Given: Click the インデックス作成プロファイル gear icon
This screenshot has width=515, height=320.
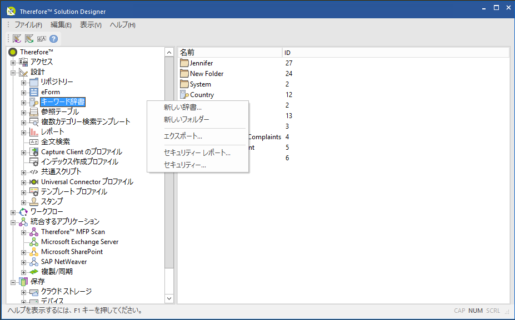Looking at the screenshot, I should coord(34,161).
